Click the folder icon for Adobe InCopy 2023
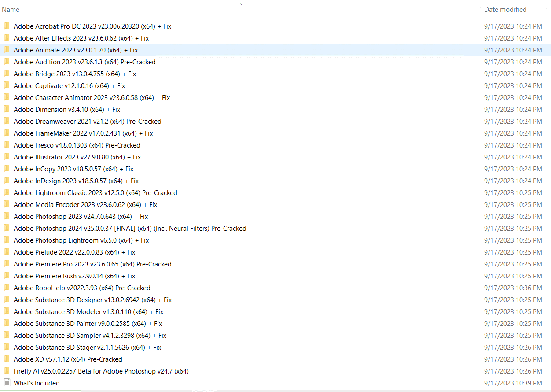The width and height of the screenshot is (551, 392). [x=7, y=169]
